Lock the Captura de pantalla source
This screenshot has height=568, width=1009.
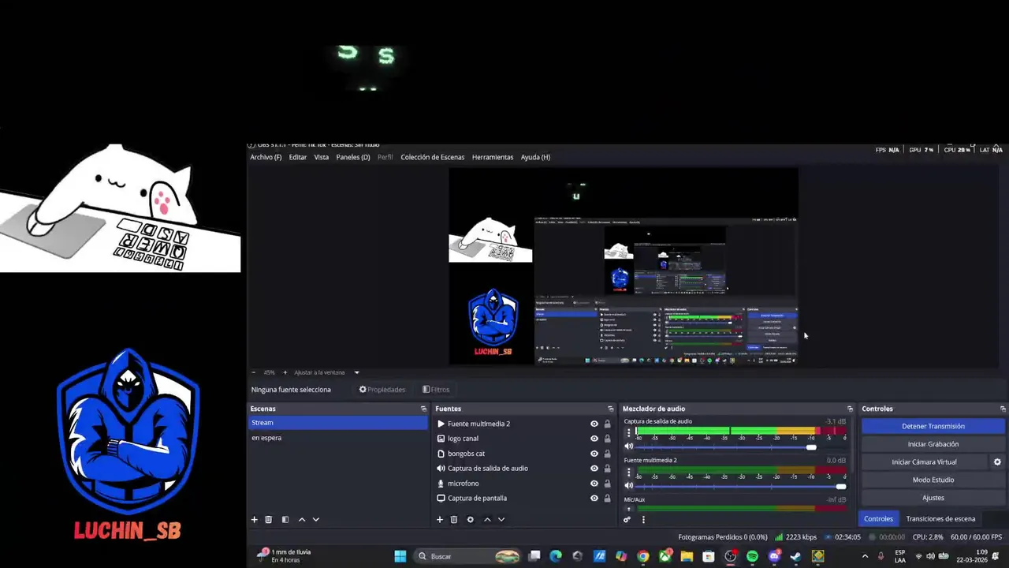pyautogui.click(x=607, y=499)
